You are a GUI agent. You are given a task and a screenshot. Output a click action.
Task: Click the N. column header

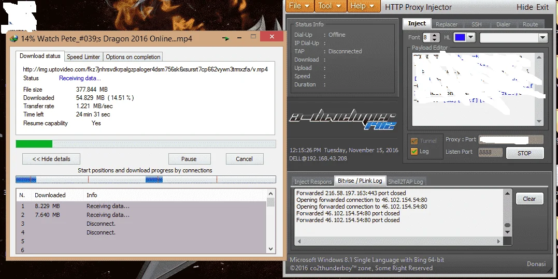pos(23,195)
